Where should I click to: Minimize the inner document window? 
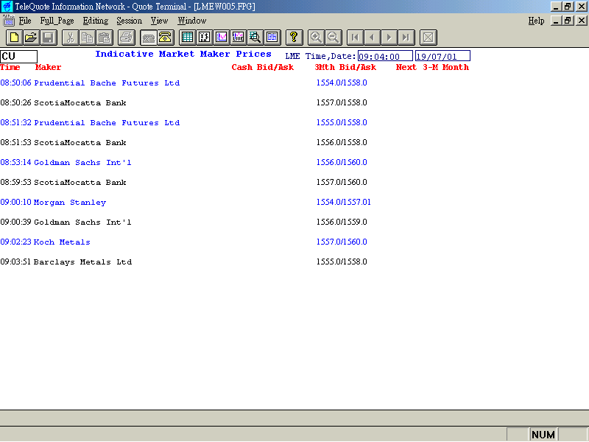tap(556, 21)
